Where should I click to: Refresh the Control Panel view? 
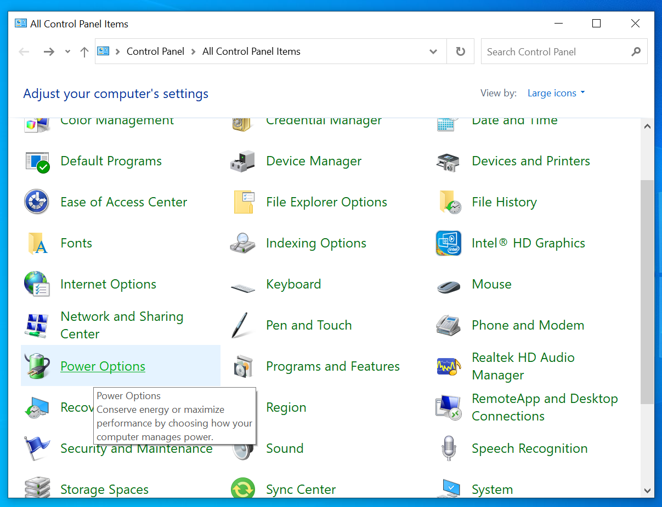[x=461, y=52]
